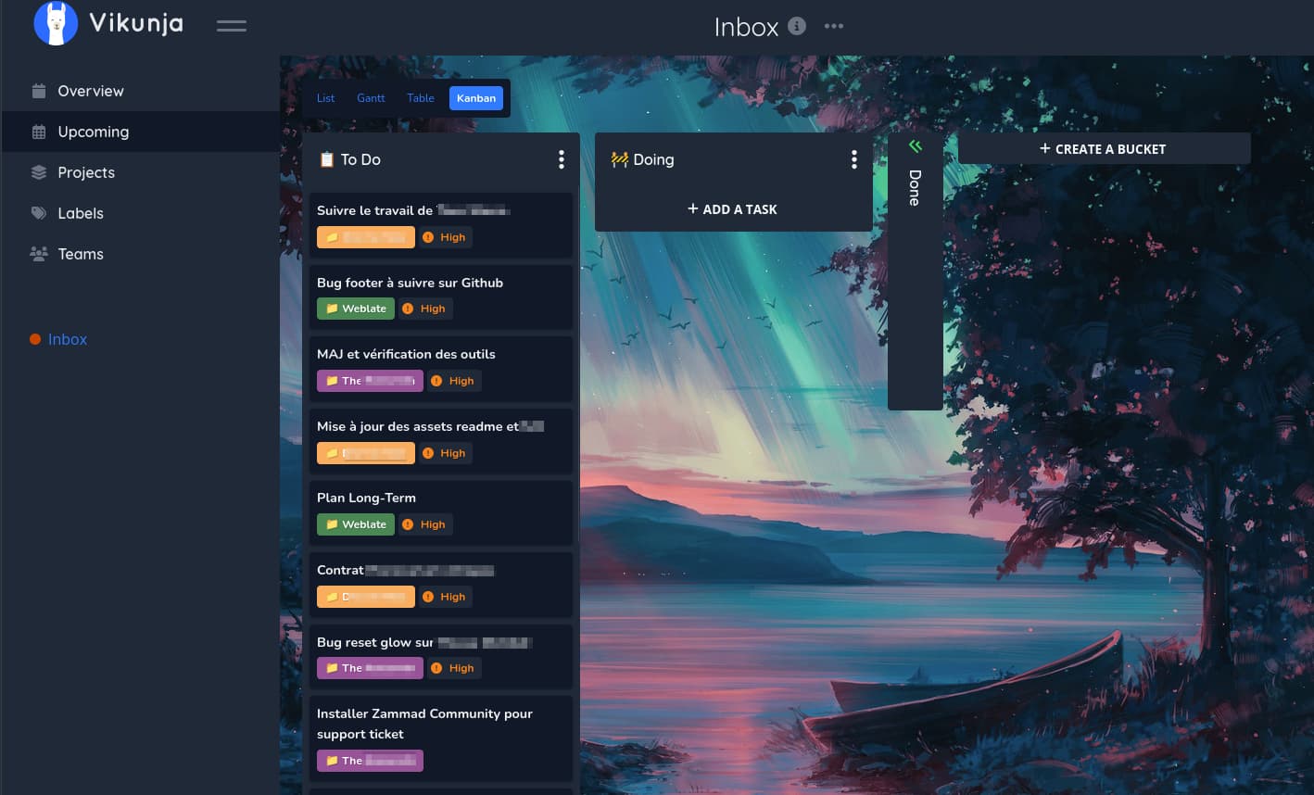The height and width of the screenshot is (795, 1314).
Task: Open the Doing bucket options menu
Action: 854,159
